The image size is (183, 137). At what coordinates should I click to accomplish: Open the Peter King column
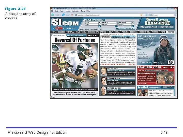click(x=118, y=71)
